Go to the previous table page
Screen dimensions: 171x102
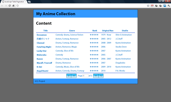(x=74, y=76)
